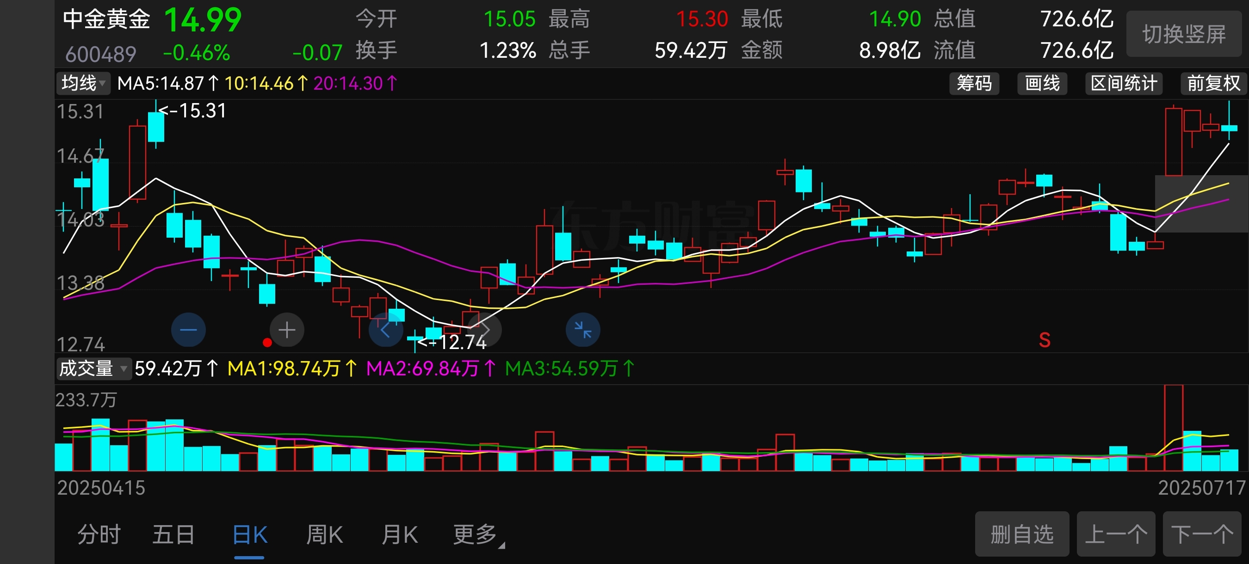Select the 月K tab
This screenshot has height=564, width=1249.
[400, 534]
